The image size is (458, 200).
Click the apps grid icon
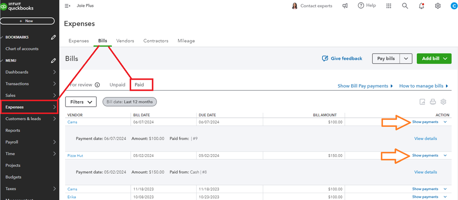tap(389, 6)
